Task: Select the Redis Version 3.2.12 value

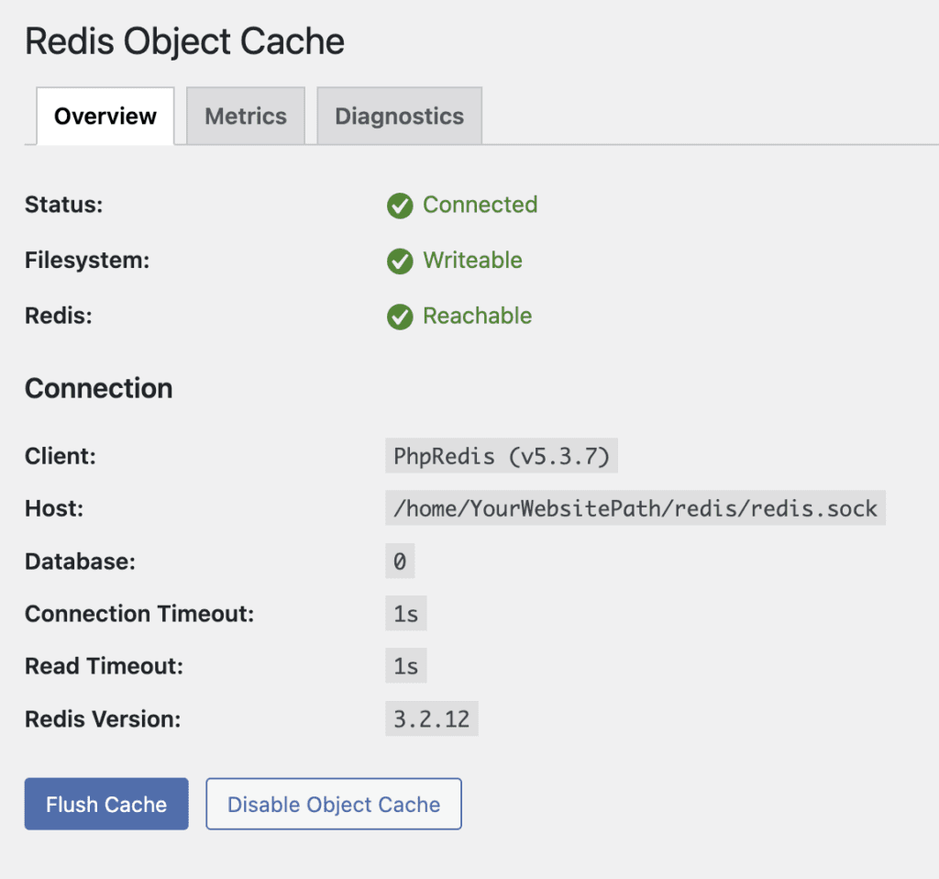Action: (x=431, y=718)
